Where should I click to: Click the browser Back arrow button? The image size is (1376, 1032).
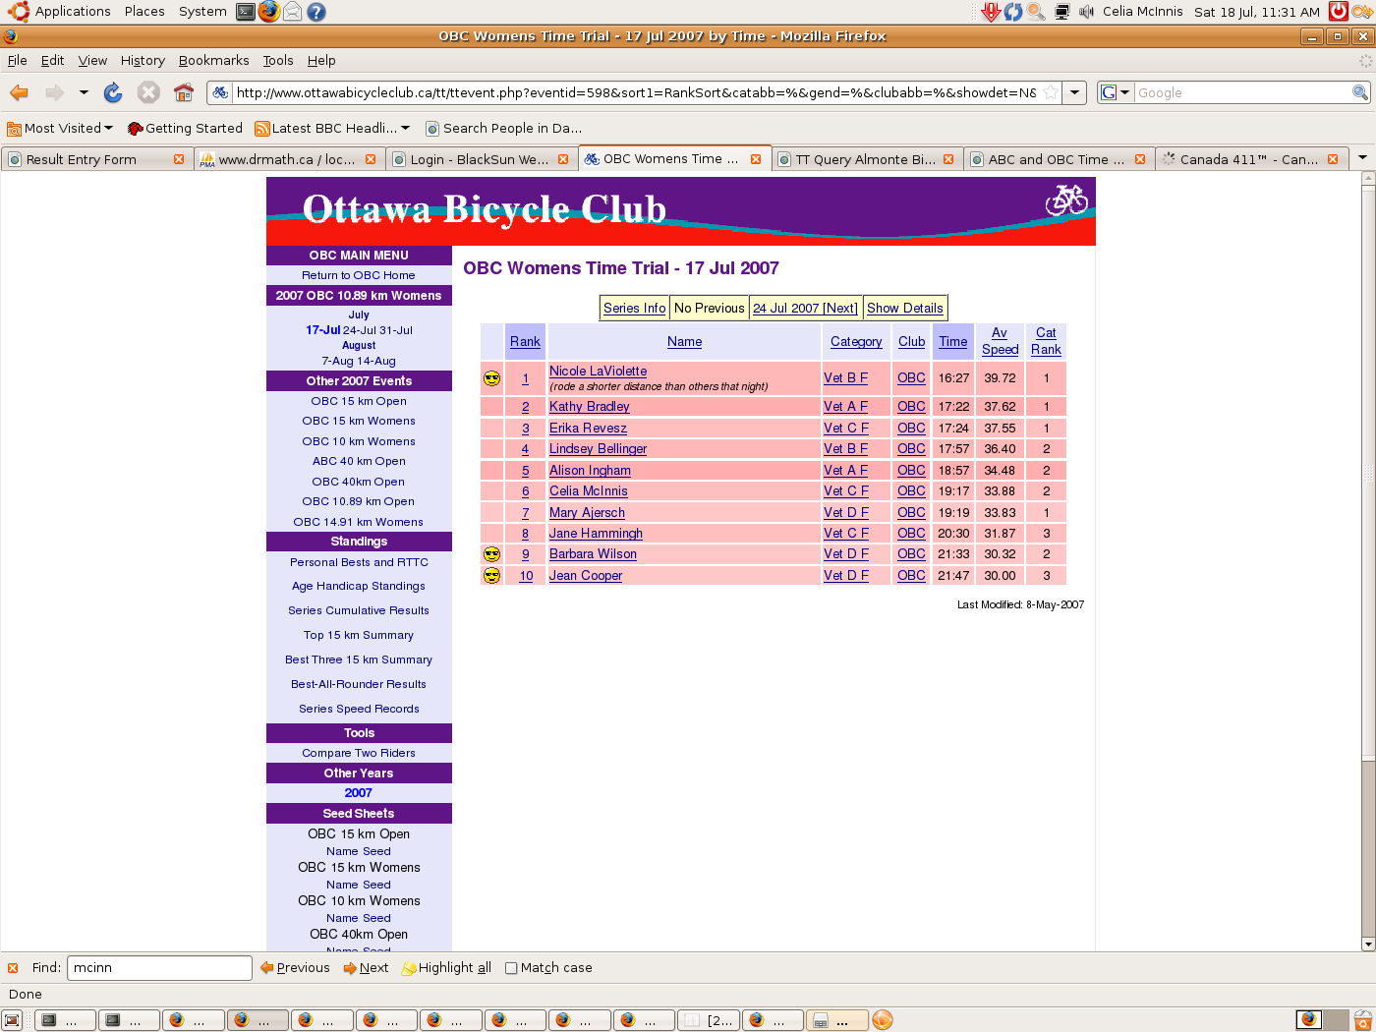coord(19,92)
